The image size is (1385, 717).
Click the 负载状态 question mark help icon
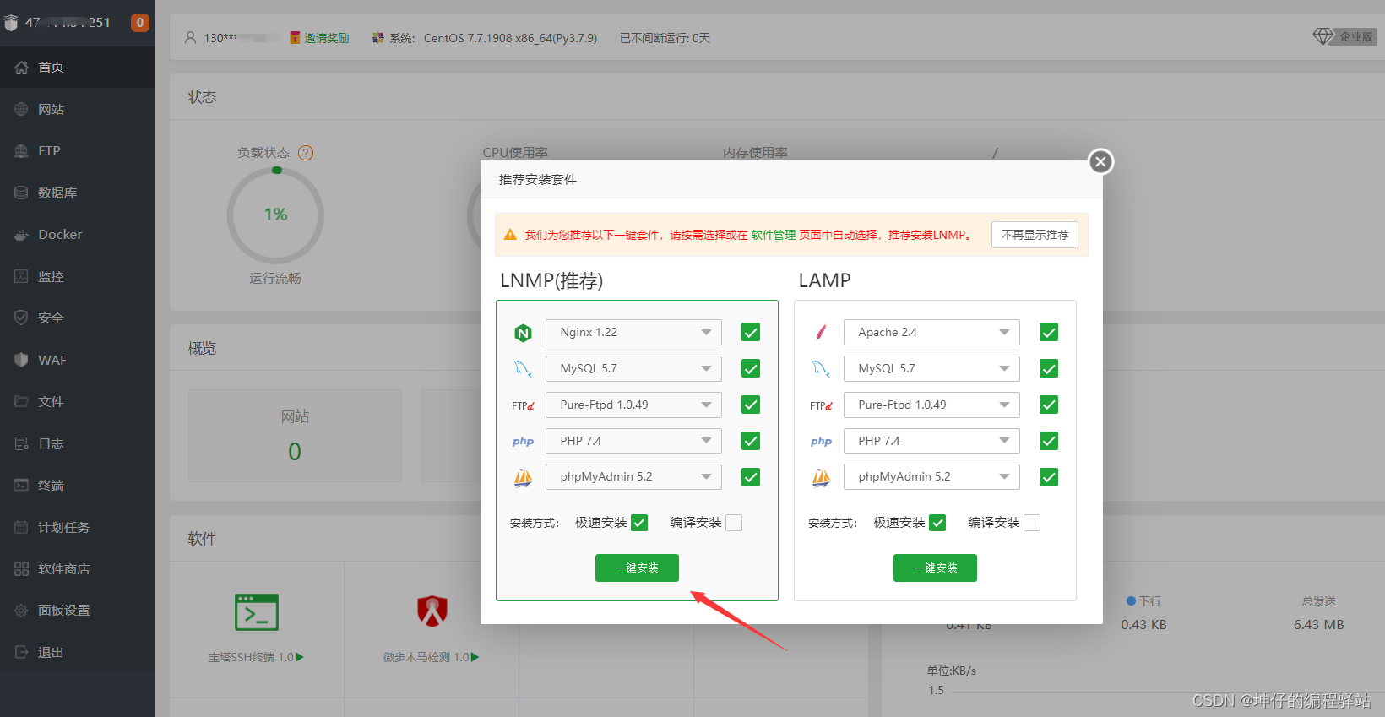pos(306,153)
